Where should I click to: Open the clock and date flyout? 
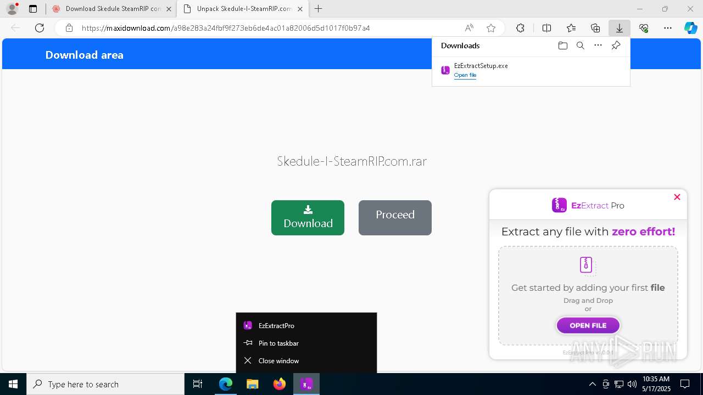tap(656, 384)
